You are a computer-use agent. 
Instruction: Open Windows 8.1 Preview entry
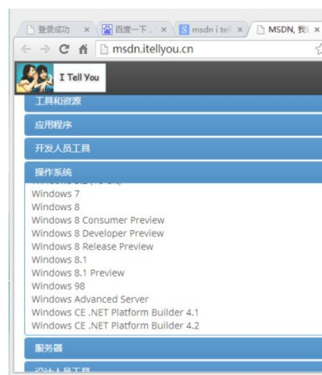(78, 273)
